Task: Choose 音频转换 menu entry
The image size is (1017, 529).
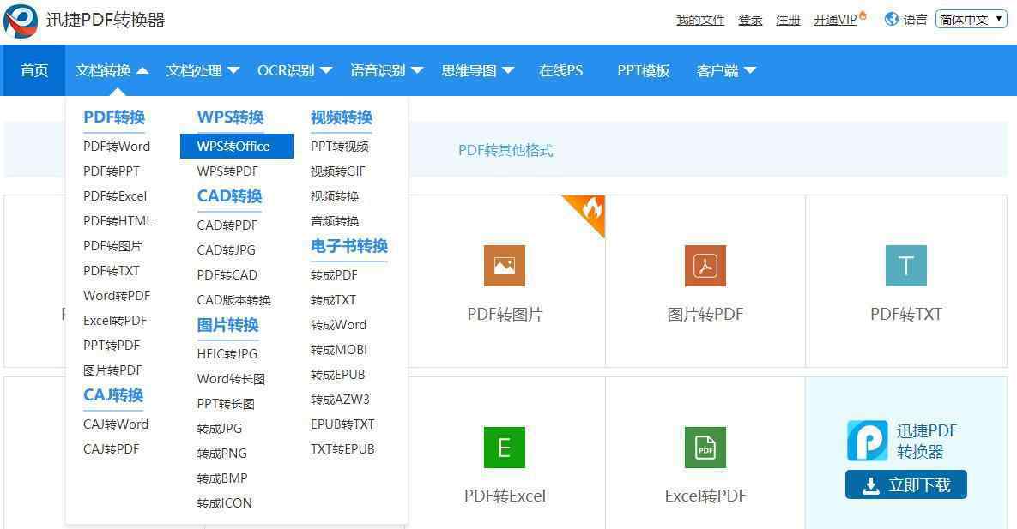Action: click(336, 221)
